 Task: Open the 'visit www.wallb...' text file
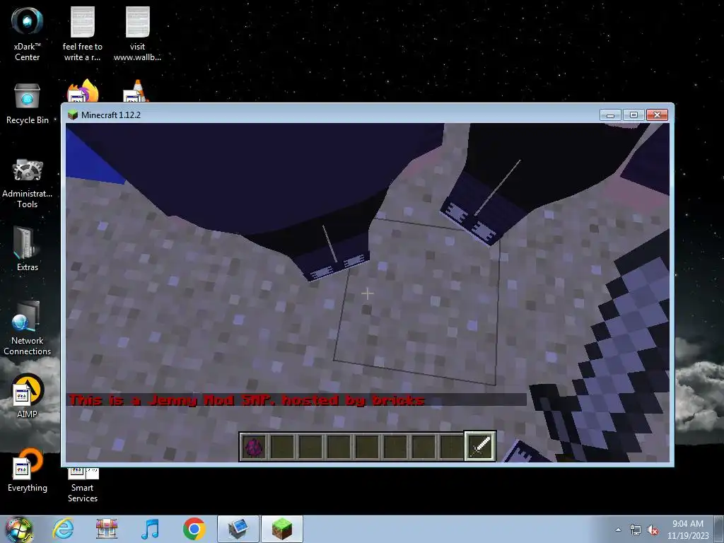[x=137, y=34]
